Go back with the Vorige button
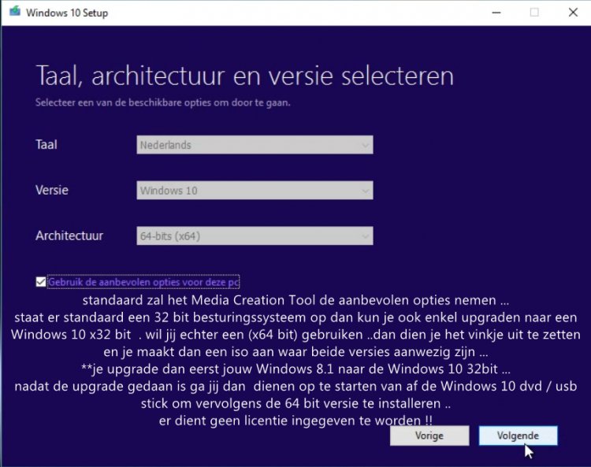 (429, 435)
